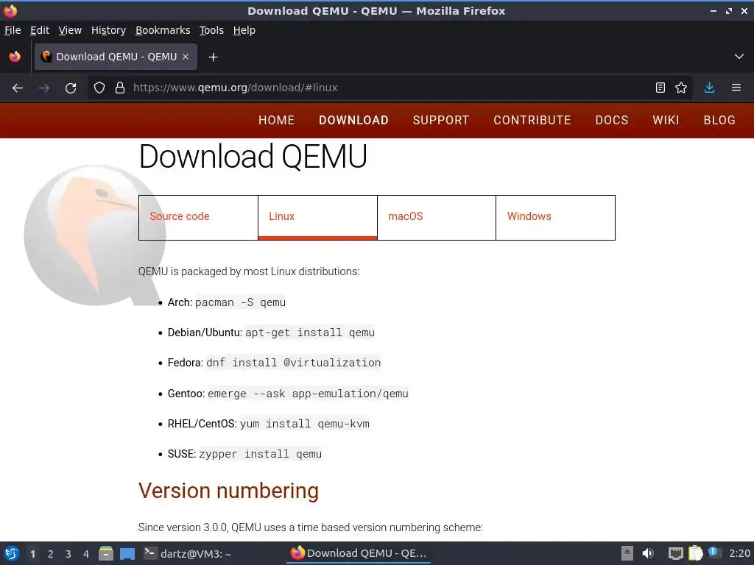Reload the current page
Viewport: 754px width, 565px height.
(71, 88)
